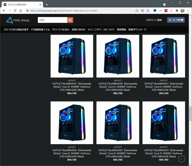Viewport: 192px width, 166px height.
Task: Click the OUTLET No,SIRIUS27 product title
Action: (164, 87)
